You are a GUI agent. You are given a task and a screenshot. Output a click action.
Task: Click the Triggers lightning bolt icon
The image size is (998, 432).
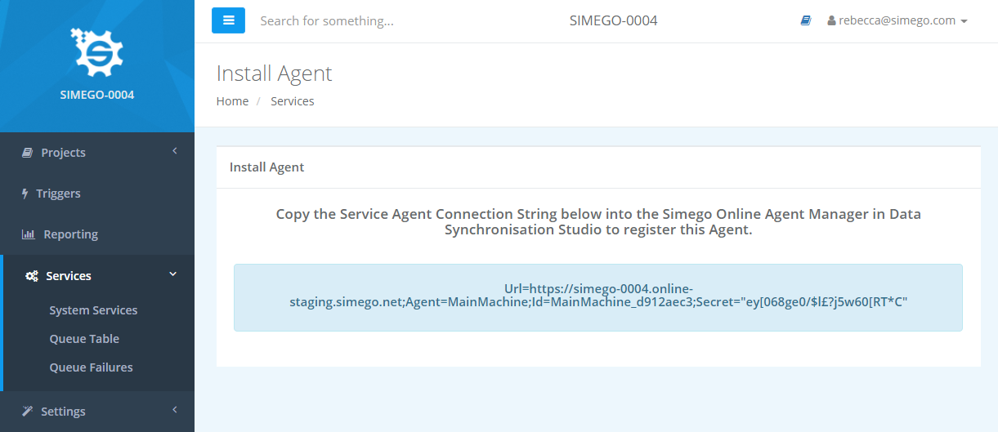[25, 194]
